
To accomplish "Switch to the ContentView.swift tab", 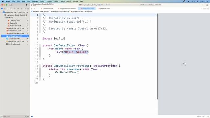I will click(47, 9).
